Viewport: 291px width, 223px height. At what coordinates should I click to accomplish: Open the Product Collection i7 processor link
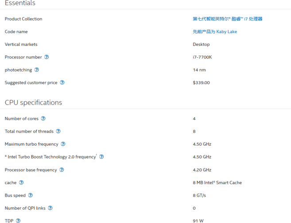[x=228, y=19]
